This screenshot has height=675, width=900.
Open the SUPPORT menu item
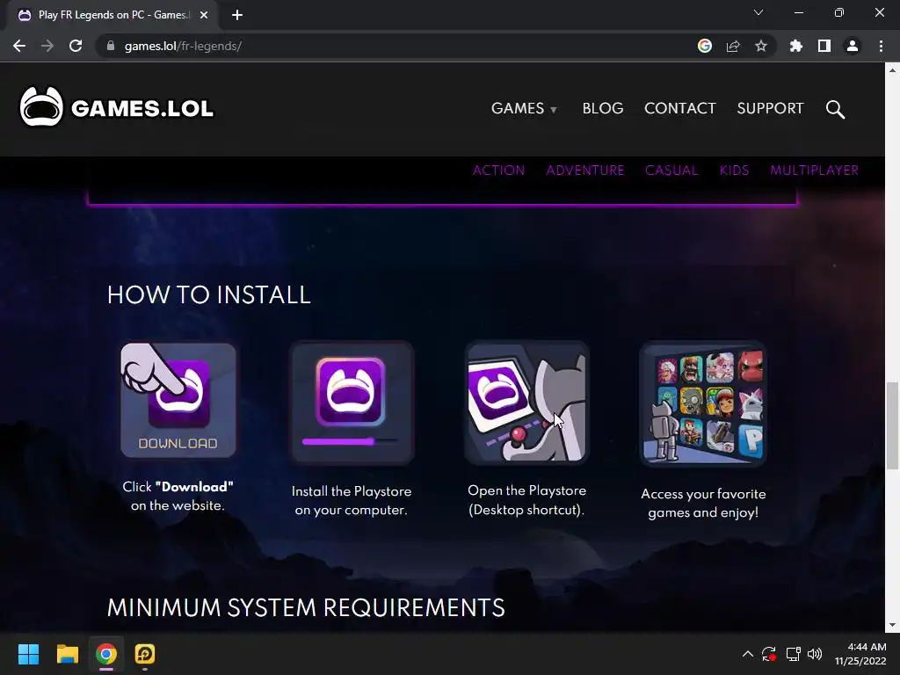[770, 108]
